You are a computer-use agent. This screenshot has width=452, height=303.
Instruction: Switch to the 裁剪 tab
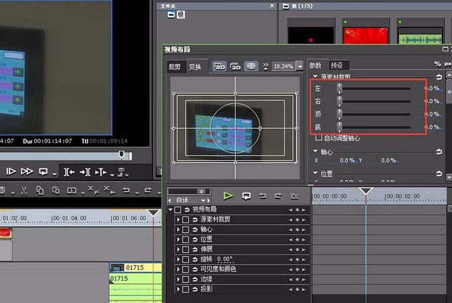[x=175, y=67]
